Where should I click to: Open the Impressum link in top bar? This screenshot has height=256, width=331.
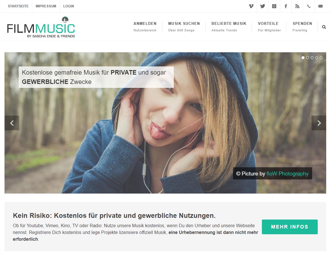(46, 6)
